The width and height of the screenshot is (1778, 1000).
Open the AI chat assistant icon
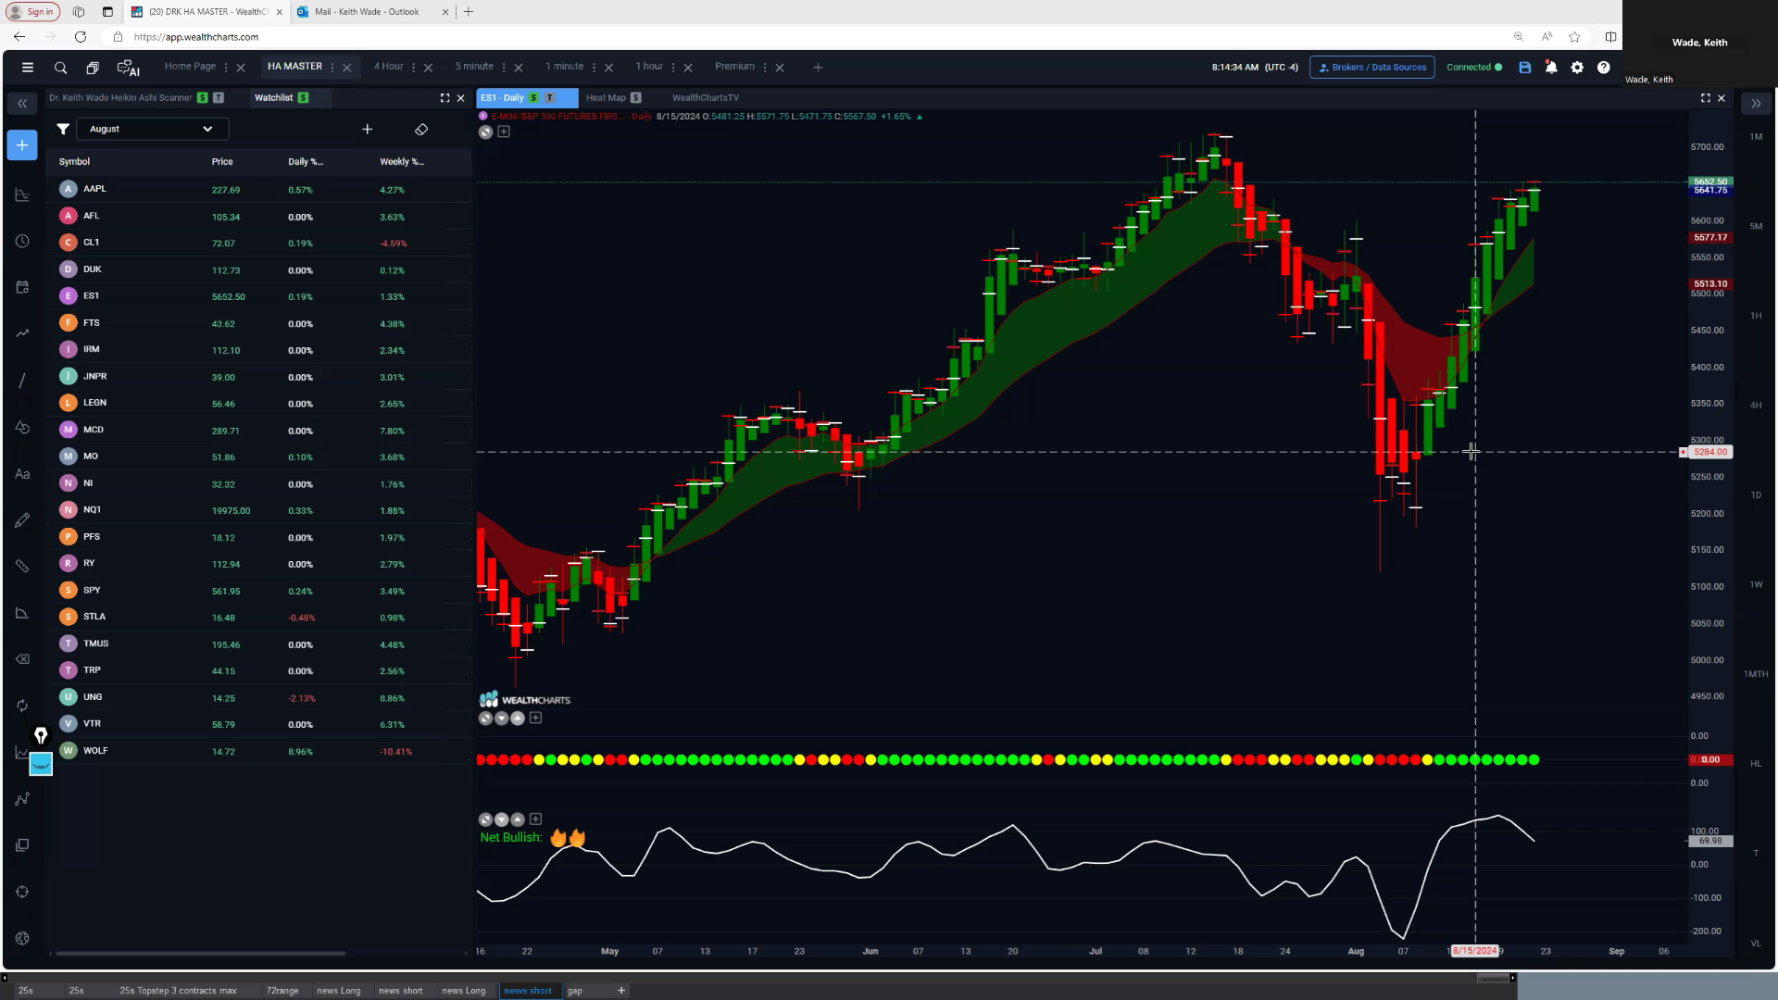coord(128,68)
